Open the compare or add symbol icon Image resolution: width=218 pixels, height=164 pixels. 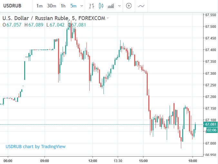click(x=129, y=6)
